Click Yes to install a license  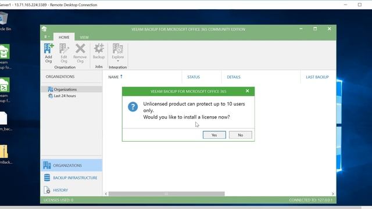(x=214, y=135)
